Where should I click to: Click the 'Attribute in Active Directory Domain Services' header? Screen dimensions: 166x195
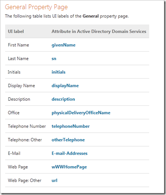(99, 31)
